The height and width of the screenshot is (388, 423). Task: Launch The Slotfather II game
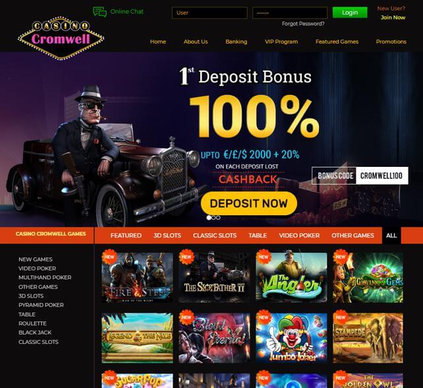[x=214, y=278]
